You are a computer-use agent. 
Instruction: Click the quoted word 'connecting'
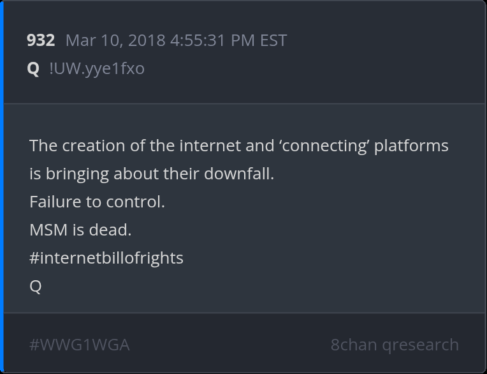point(324,146)
